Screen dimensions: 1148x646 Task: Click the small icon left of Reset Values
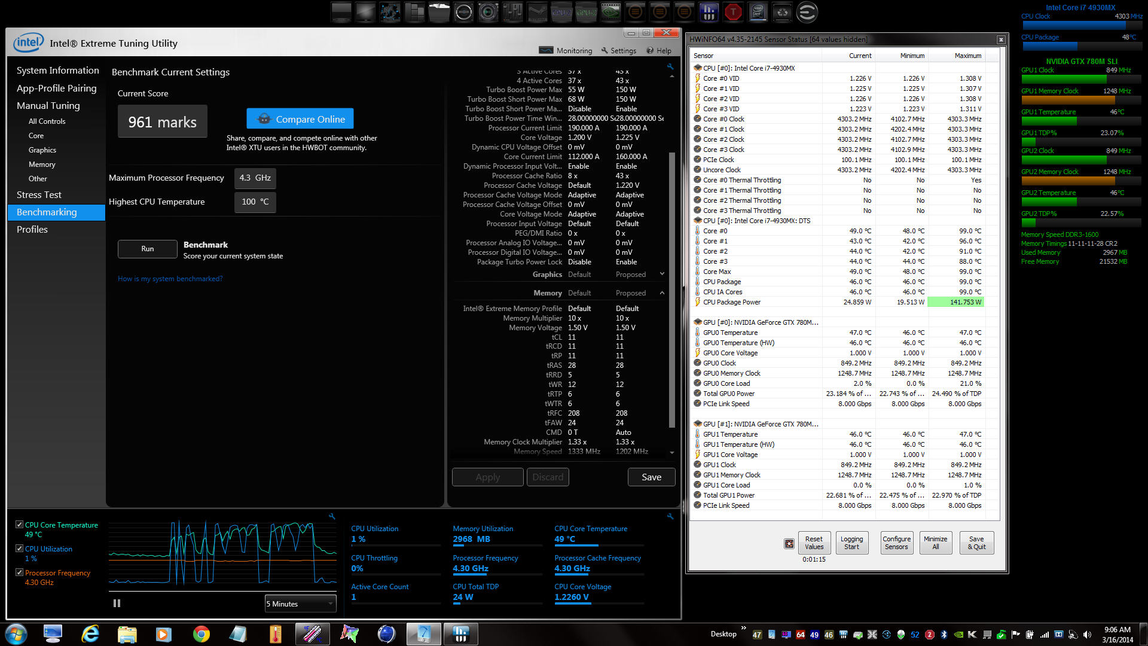(789, 544)
